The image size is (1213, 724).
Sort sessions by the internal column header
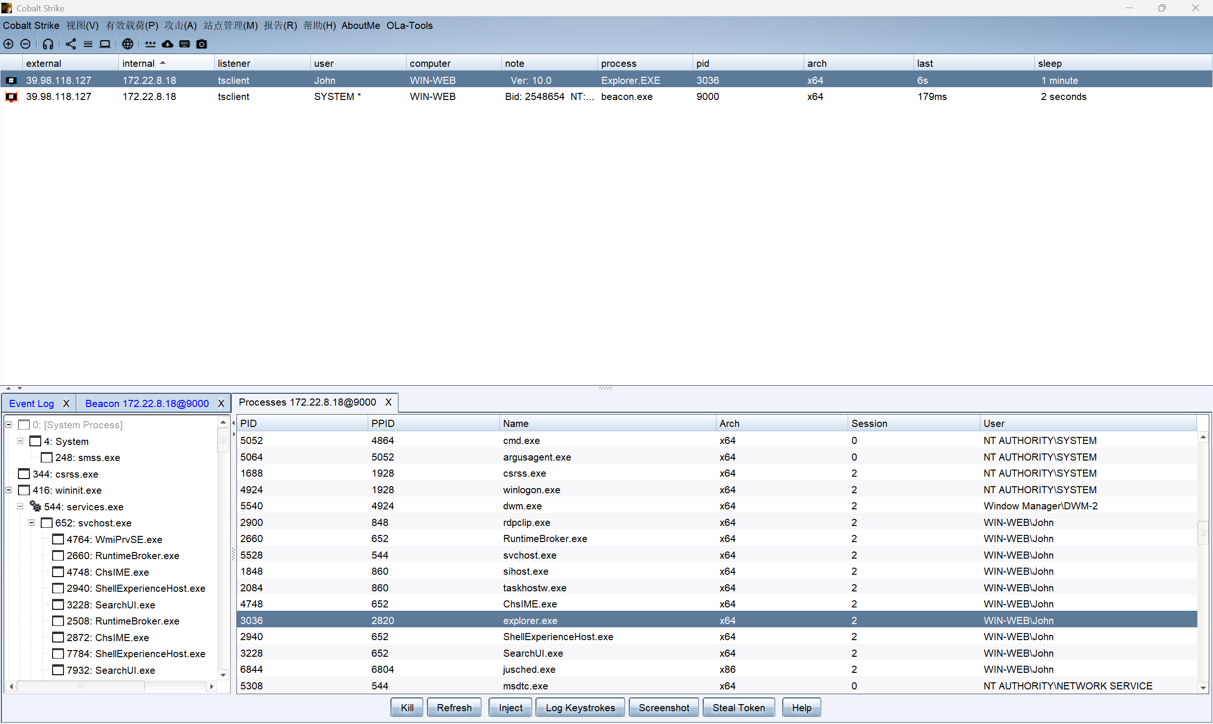tap(166, 63)
